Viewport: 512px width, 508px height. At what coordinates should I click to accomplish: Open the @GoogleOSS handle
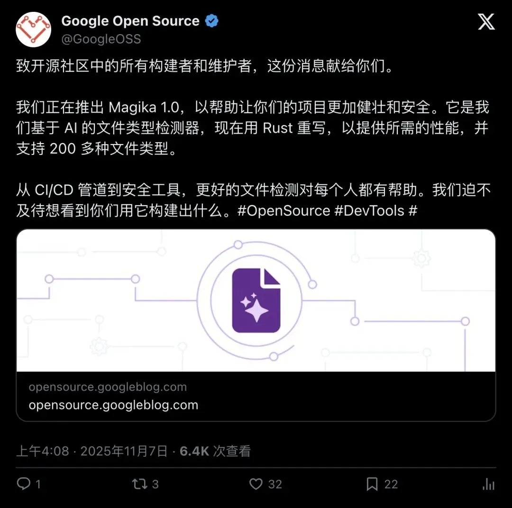point(101,39)
